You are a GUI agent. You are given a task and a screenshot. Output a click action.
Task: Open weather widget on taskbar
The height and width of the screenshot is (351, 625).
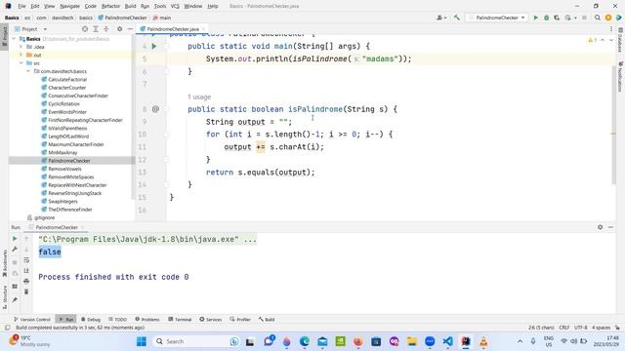tap(28, 341)
